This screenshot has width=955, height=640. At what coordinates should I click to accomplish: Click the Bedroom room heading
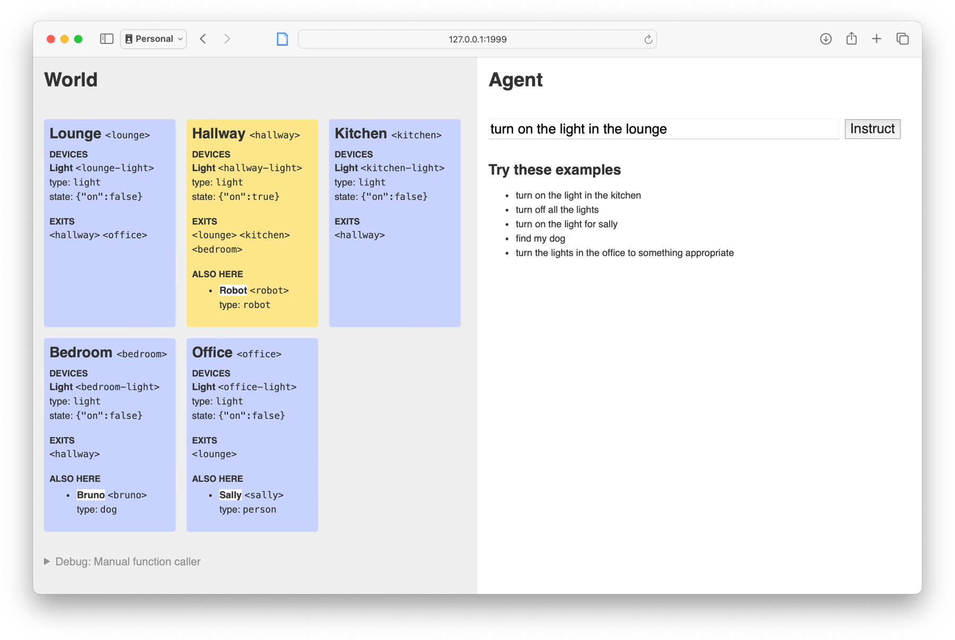pyautogui.click(x=81, y=352)
